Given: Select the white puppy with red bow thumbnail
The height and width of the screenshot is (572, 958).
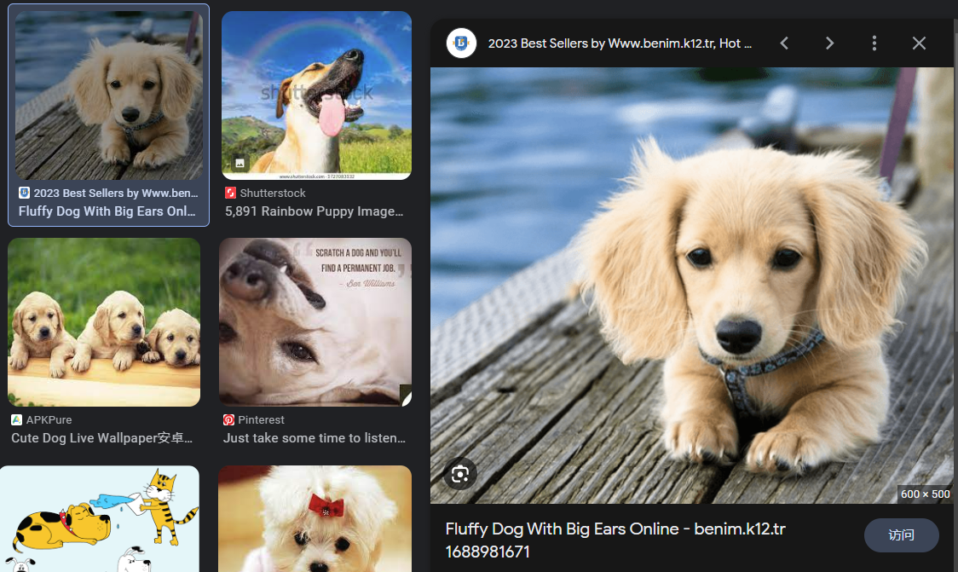Looking at the screenshot, I should click(315, 519).
